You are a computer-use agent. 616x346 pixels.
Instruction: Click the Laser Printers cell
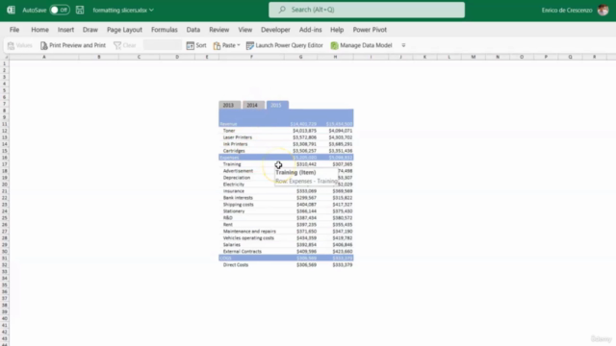(x=238, y=137)
